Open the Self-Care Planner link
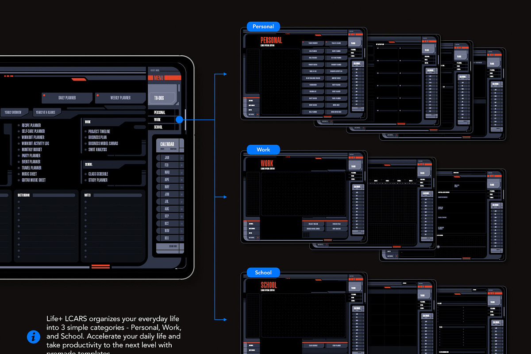531x354 pixels. (x=33, y=131)
